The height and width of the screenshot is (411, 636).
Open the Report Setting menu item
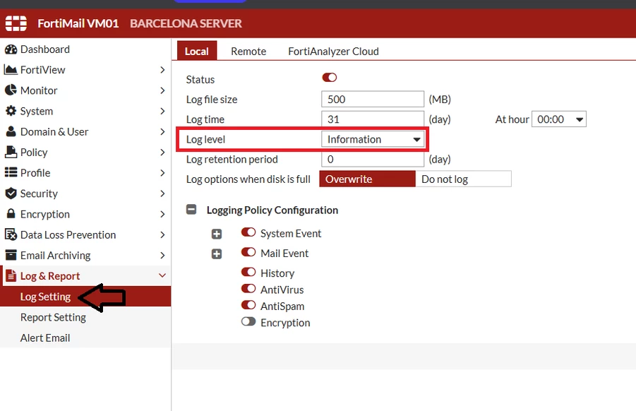(x=85, y=317)
